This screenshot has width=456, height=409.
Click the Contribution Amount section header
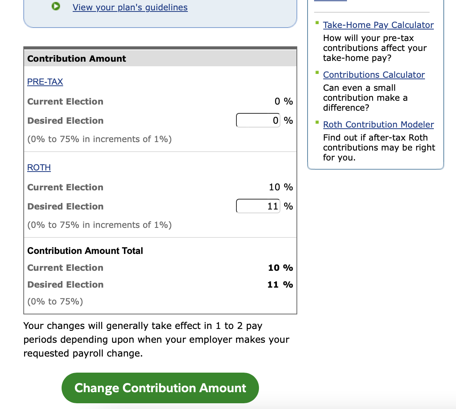pos(77,59)
